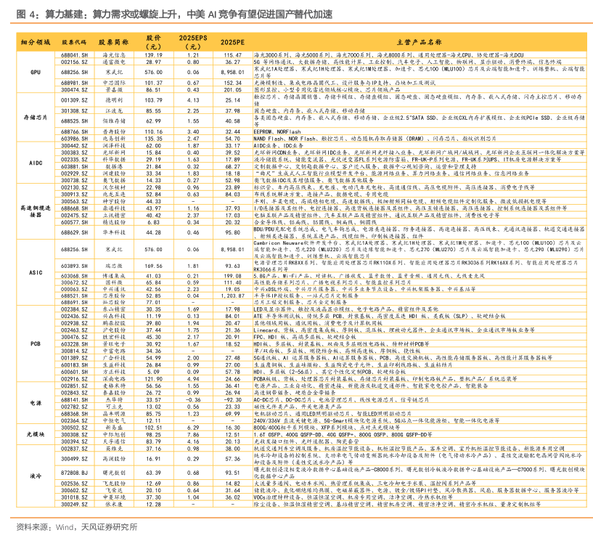Select the EPS value 4.94
This screenshot has width=593, height=538.
coord(193,379)
